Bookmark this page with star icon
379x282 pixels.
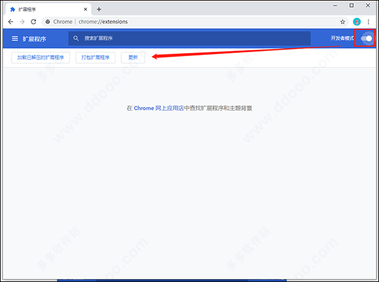(342, 22)
